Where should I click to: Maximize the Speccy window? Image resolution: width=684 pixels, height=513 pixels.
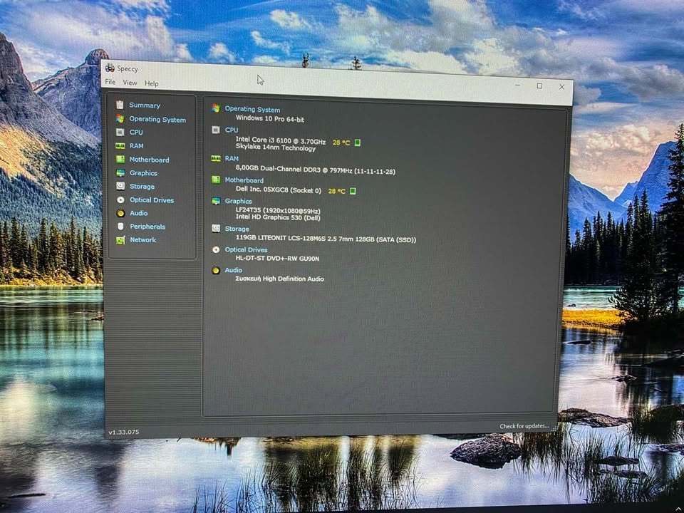pyautogui.click(x=539, y=86)
